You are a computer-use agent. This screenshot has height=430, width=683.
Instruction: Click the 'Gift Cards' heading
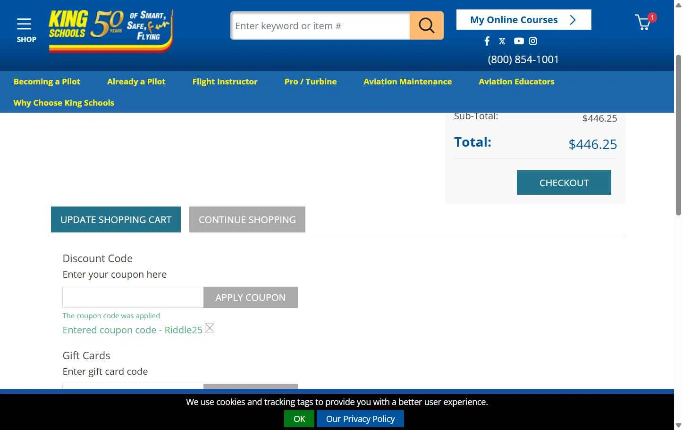(x=86, y=356)
